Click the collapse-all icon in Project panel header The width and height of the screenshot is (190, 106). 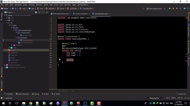pos(39,12)
